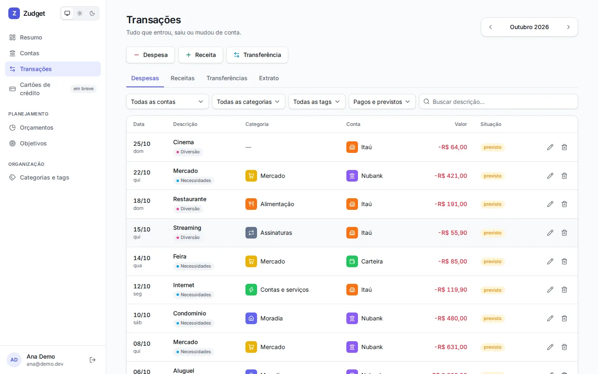
Task: Add a new Despesa
Action: pos(150,55)
